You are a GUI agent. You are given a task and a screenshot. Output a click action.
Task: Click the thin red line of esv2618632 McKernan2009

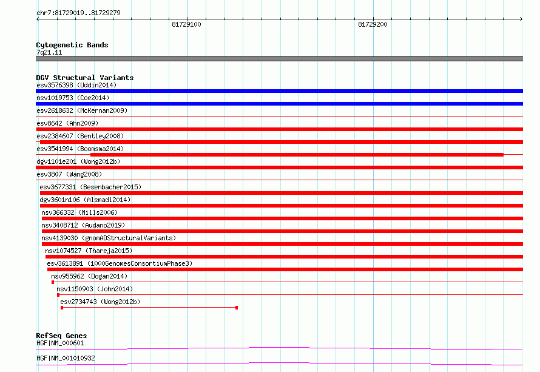click(279, 116)
